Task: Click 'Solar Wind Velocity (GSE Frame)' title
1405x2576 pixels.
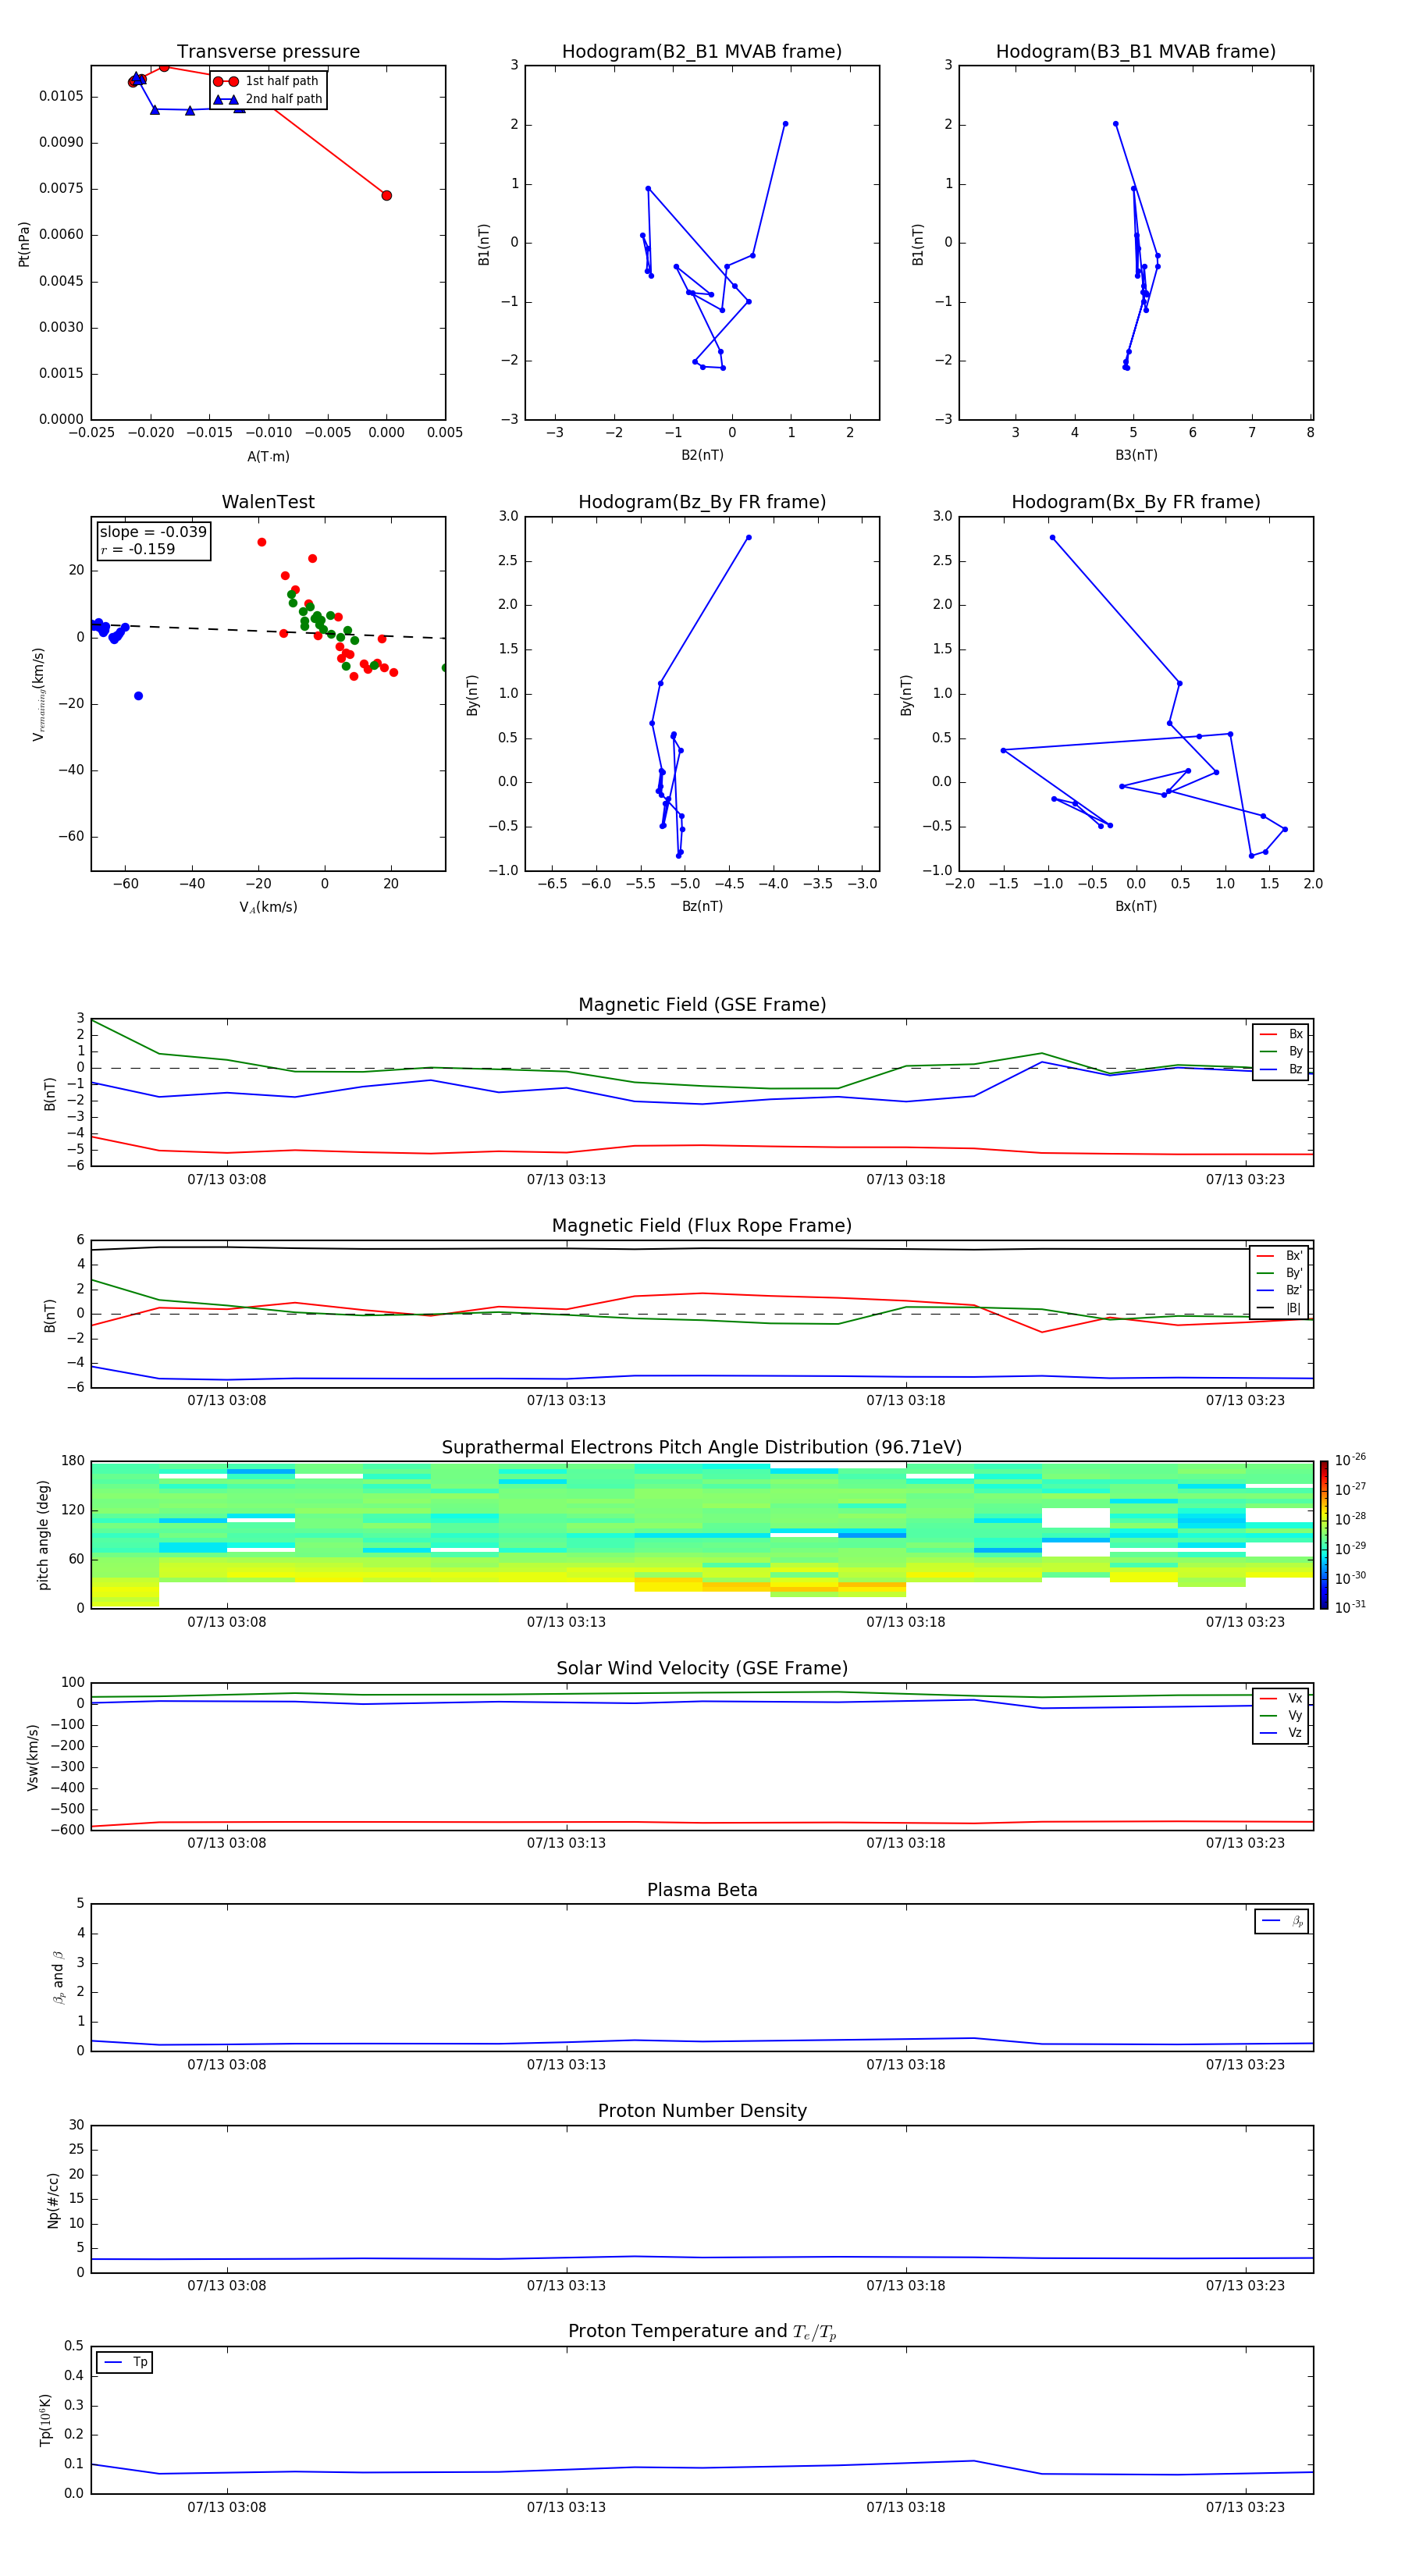Action: click(x=702, y=1669)
